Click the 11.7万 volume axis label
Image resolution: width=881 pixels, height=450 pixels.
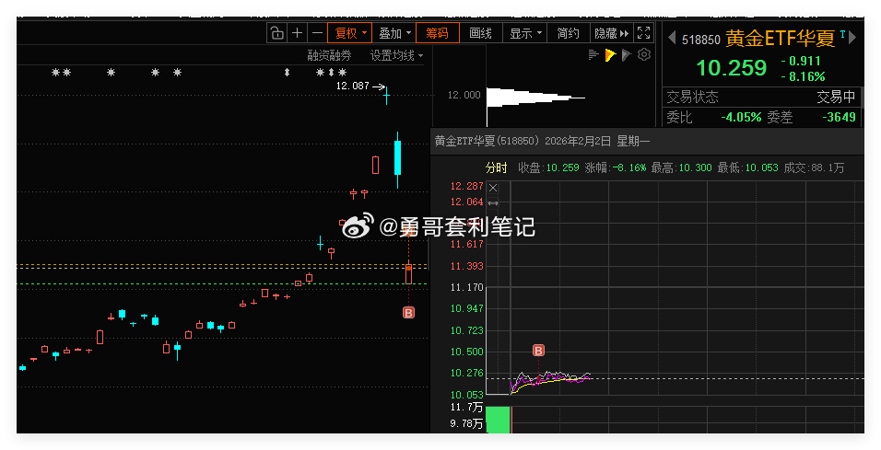pyautogui.click(x=465, y=407)
